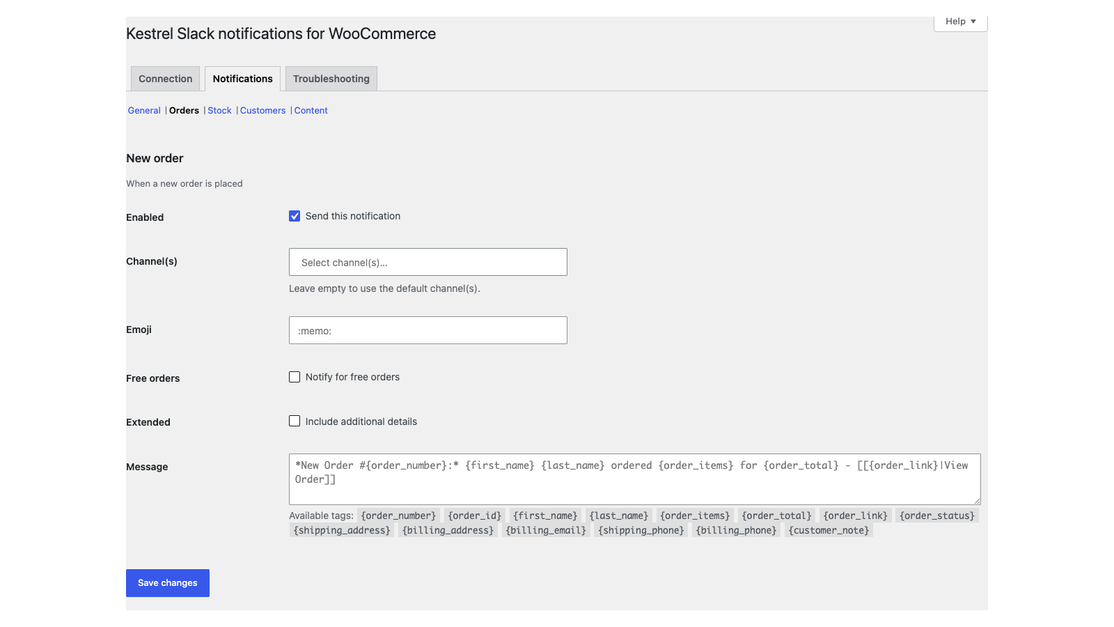Switch to the Troubleshooting tab
This screenshot has height=627, width=1114.
point(331,79)
